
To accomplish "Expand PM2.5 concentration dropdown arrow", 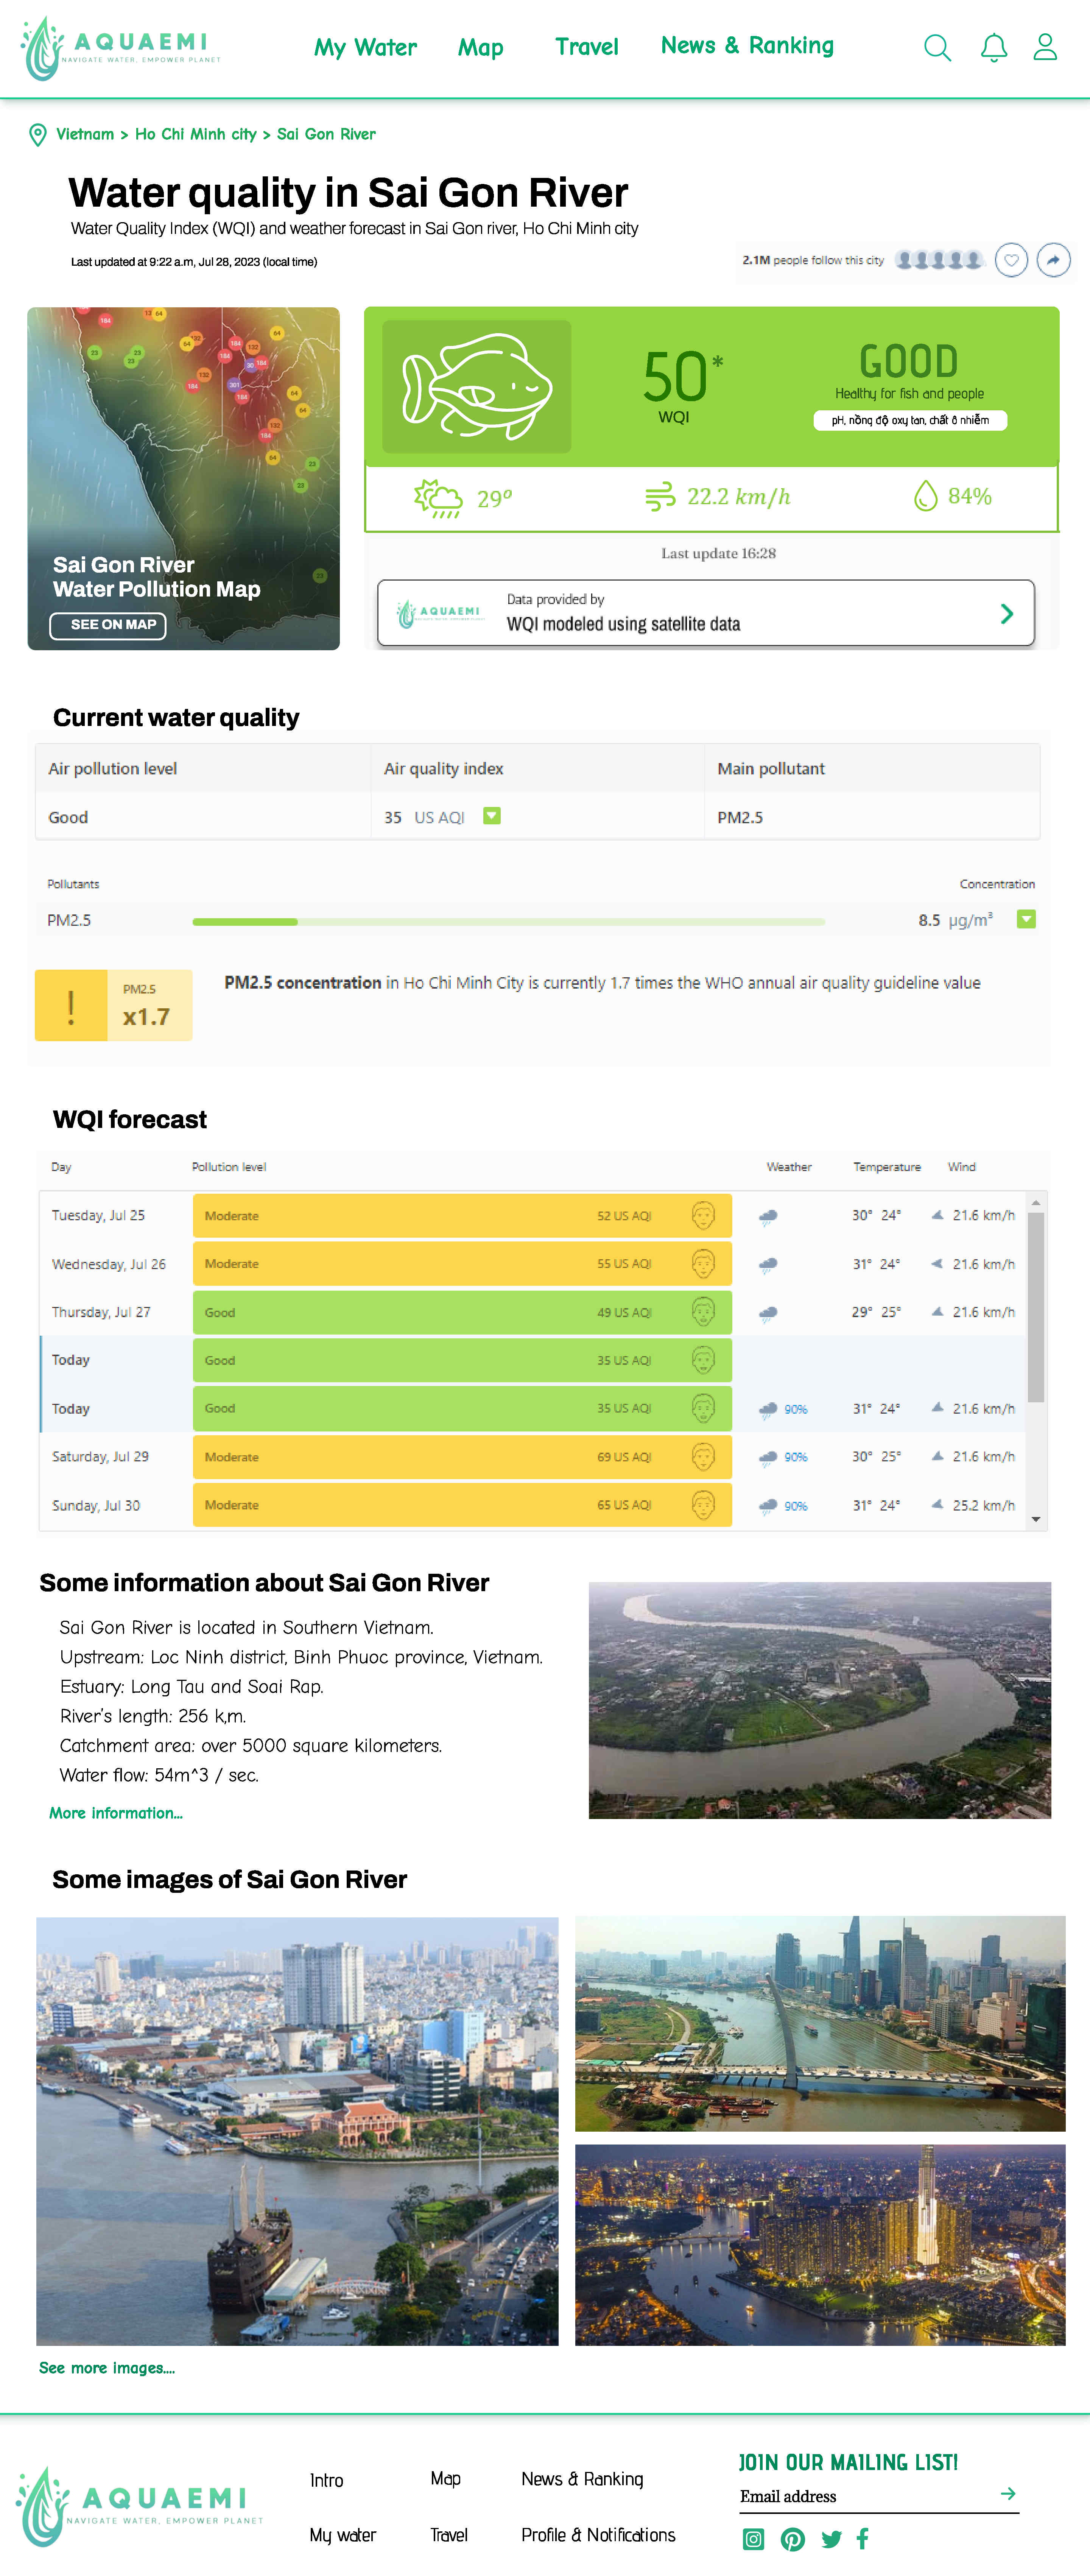I will 1026,919.
